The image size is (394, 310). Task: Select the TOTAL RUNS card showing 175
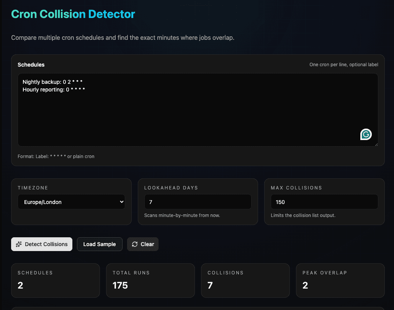coord(150,280)
